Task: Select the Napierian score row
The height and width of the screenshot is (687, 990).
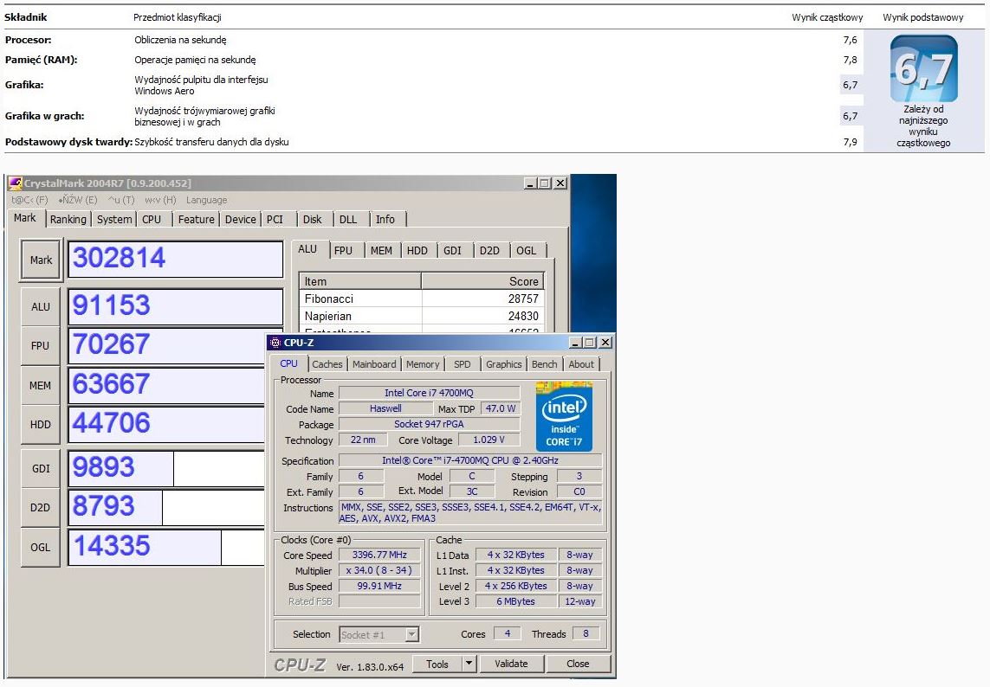Action: click(421, 316)
